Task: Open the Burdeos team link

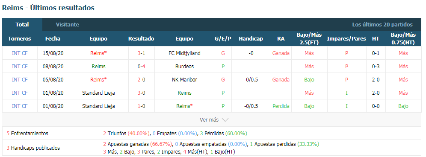Action: [x=184, y=67]
